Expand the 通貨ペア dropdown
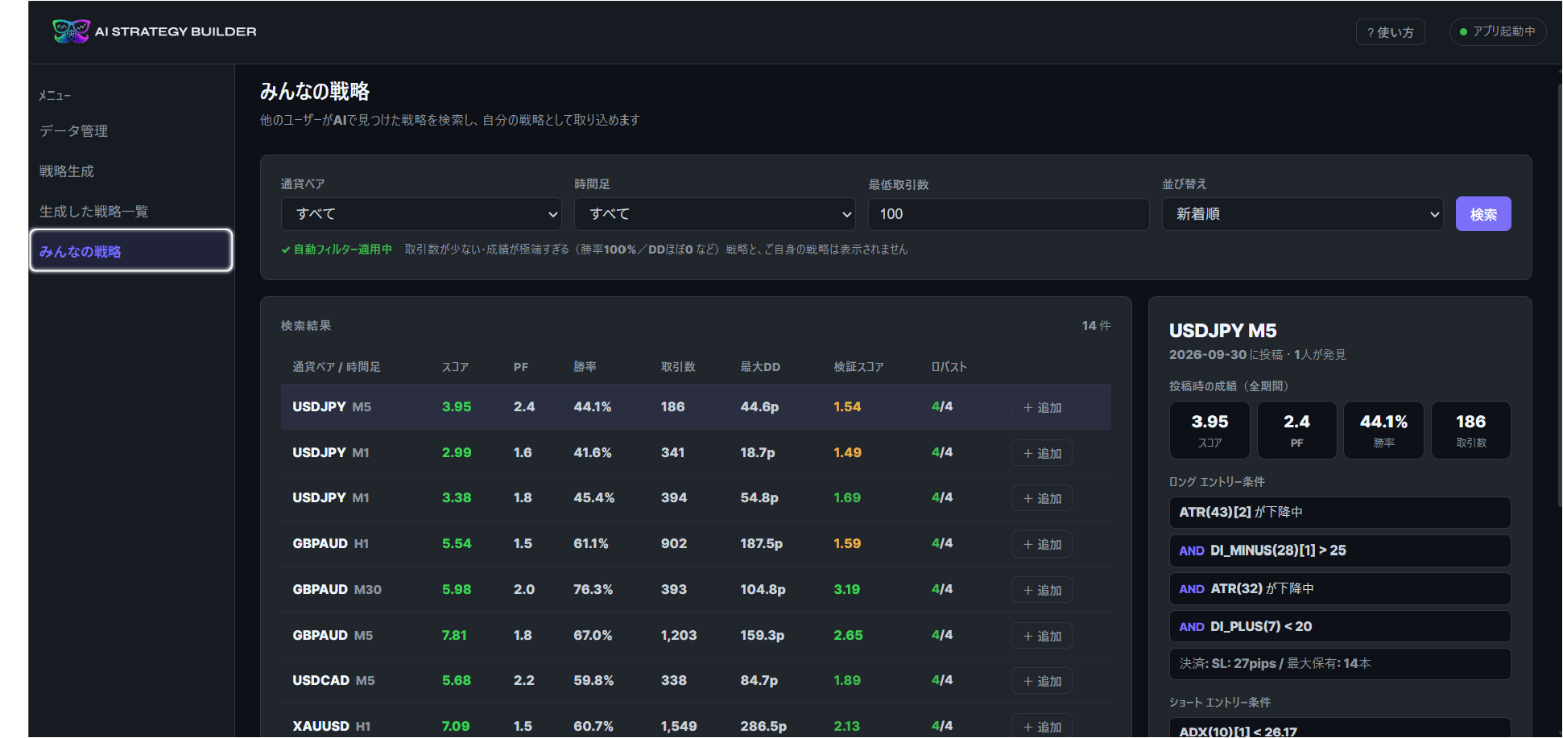This screenshot has height=738, width=1563. click(421, 214)
